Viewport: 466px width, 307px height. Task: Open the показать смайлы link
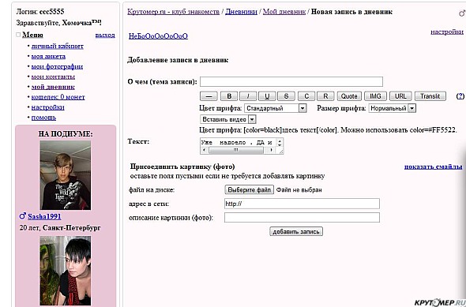(434, 167)
